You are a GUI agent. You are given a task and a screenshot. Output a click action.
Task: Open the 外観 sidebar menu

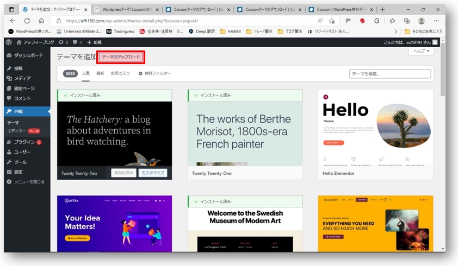pyautogui.click(x=27, y=111)
